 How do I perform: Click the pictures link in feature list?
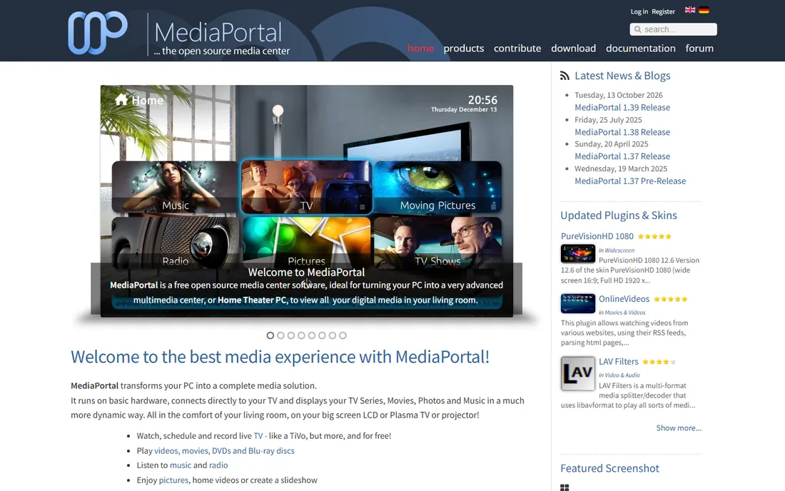[x=173, y=480]
